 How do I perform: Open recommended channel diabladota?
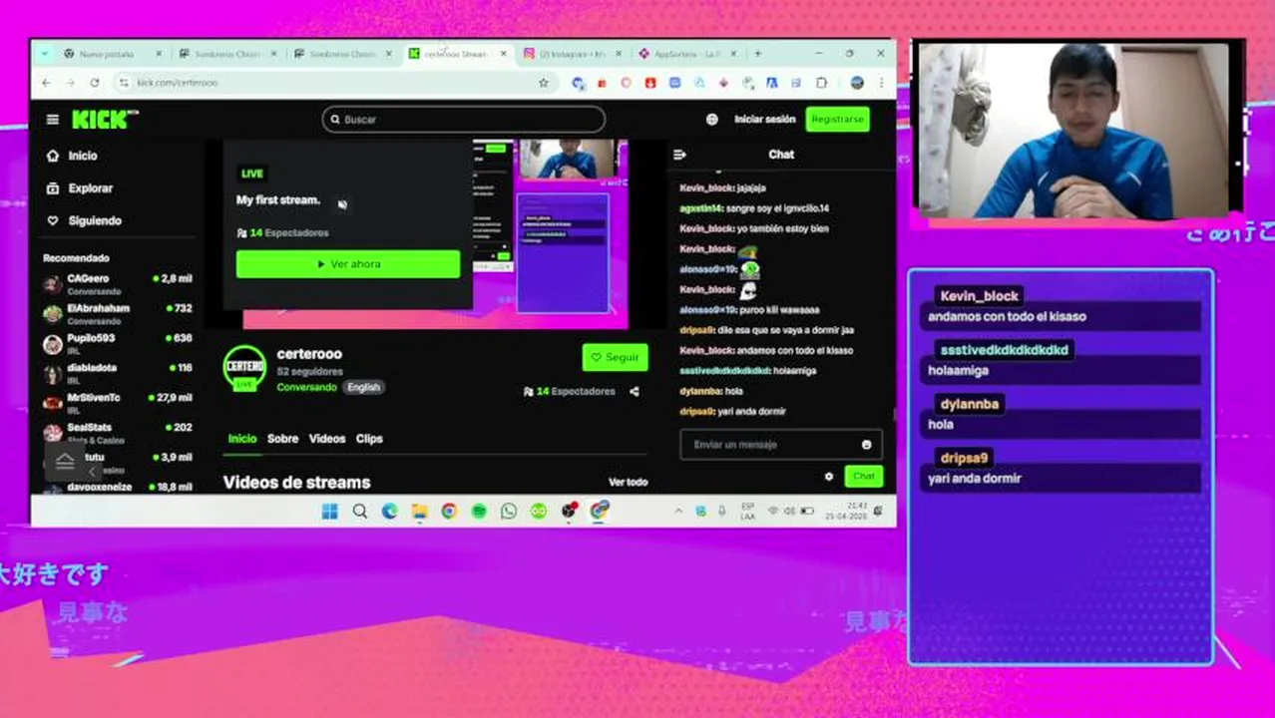(x=118, y=374)
